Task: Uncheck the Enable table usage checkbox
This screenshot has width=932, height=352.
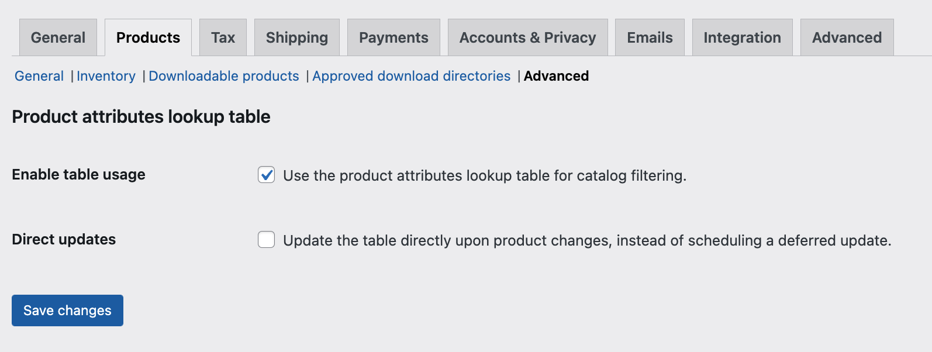Action: click(x=267, y=175)
